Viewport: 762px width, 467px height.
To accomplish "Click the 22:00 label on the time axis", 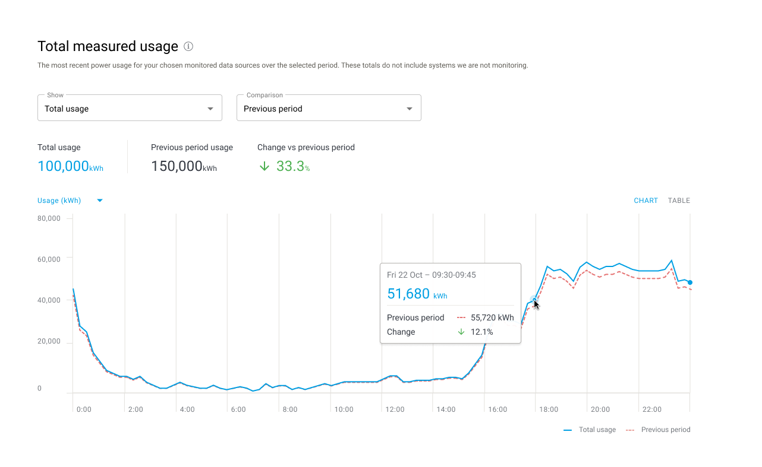I will 652,409.
